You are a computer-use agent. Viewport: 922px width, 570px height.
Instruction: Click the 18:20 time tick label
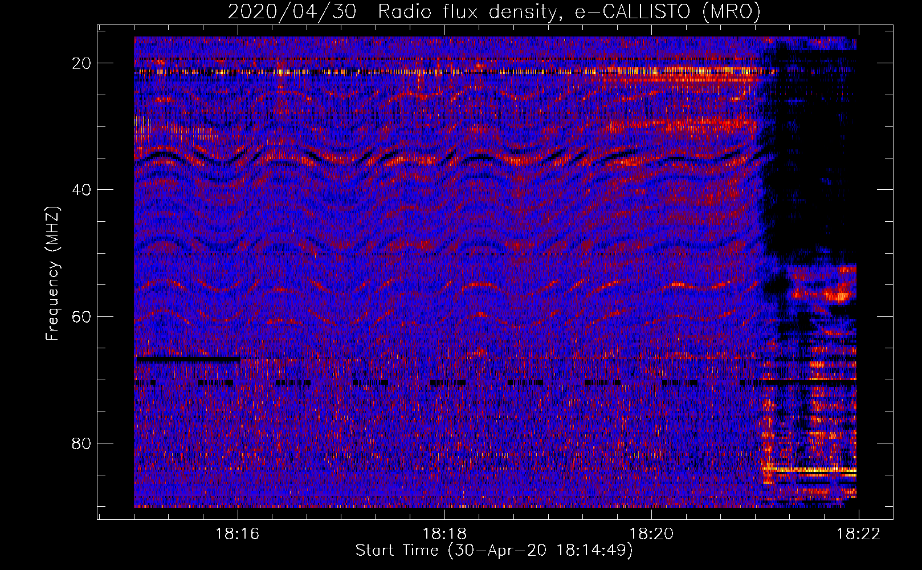651,534
